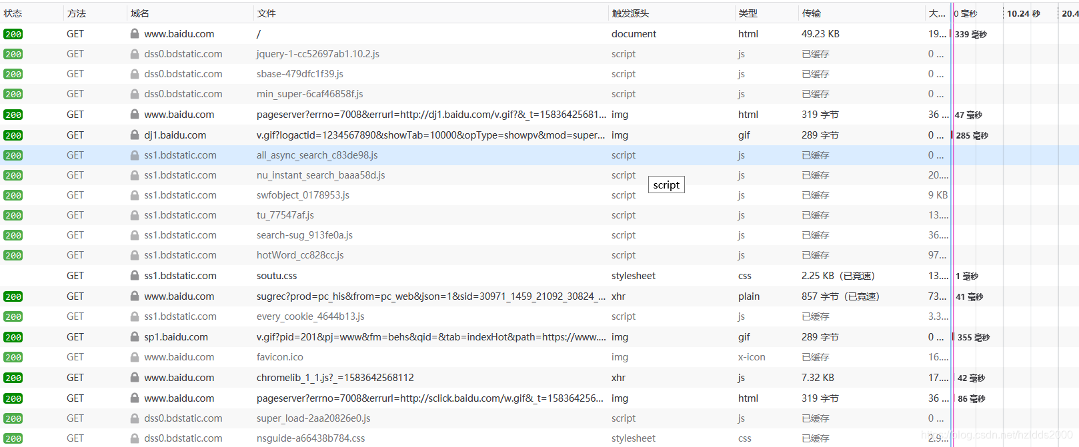The image size is (1079, 447).
Task: Click the lock icon in the favicon.ico row
Action: tap(135, 357)
